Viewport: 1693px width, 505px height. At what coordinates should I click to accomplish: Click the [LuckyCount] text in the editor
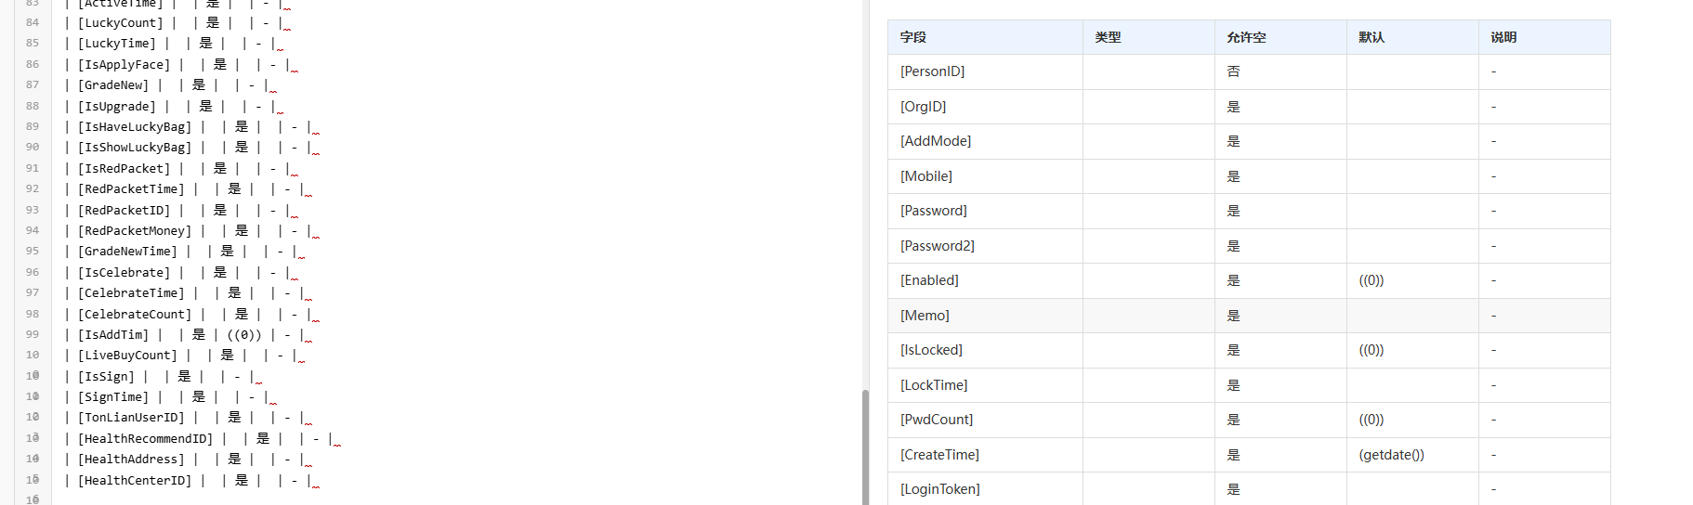tap(121, 22)
